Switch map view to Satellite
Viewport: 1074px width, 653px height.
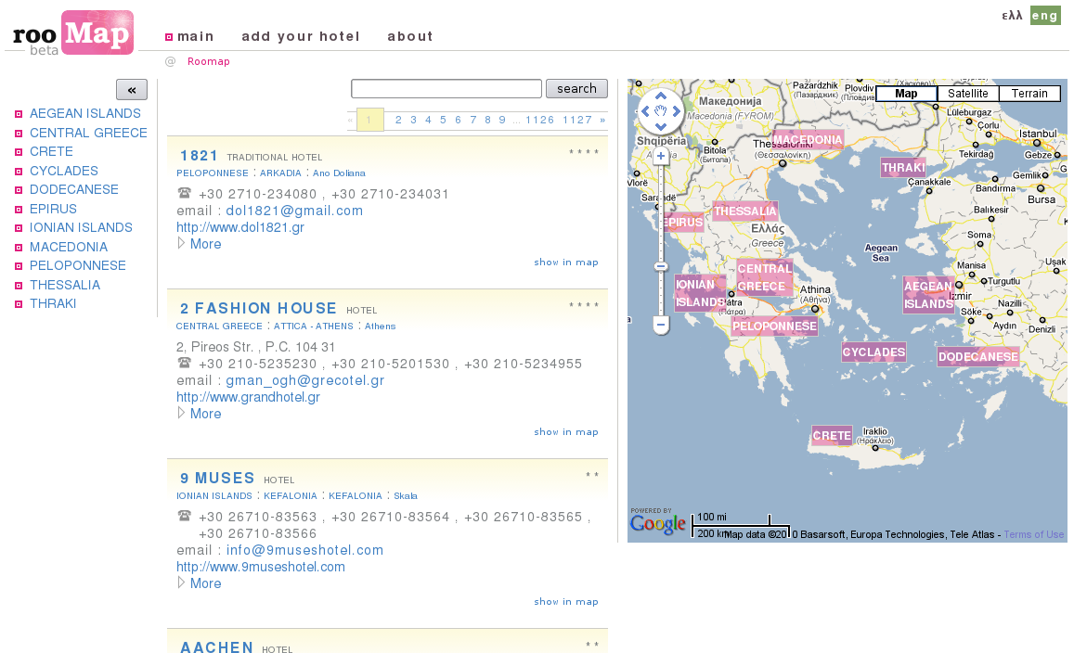point(968,94)
